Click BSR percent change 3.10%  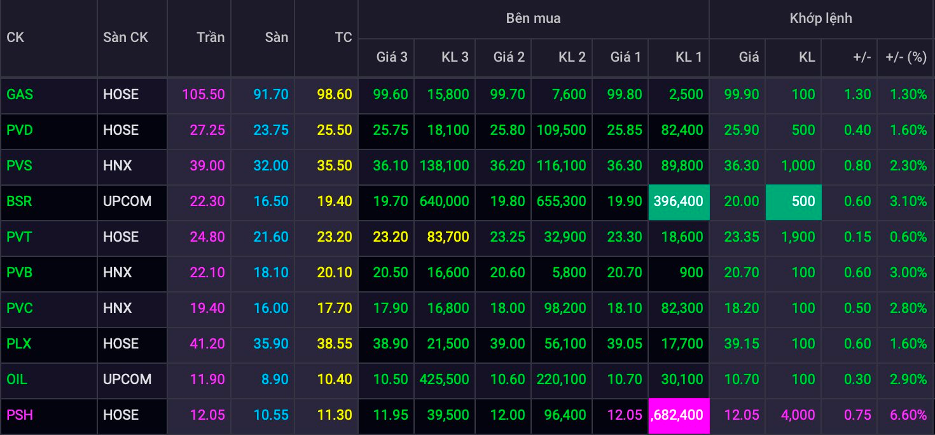pos(908,201)
